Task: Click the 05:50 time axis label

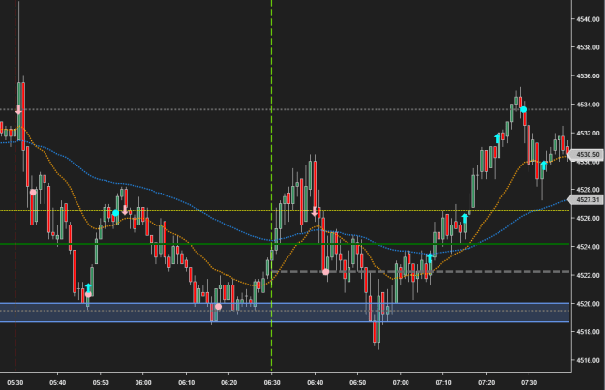Action: coord(101,383)
